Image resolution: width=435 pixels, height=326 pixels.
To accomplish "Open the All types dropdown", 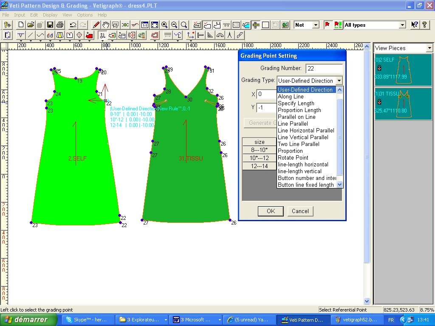I will (x=403, y=25).
